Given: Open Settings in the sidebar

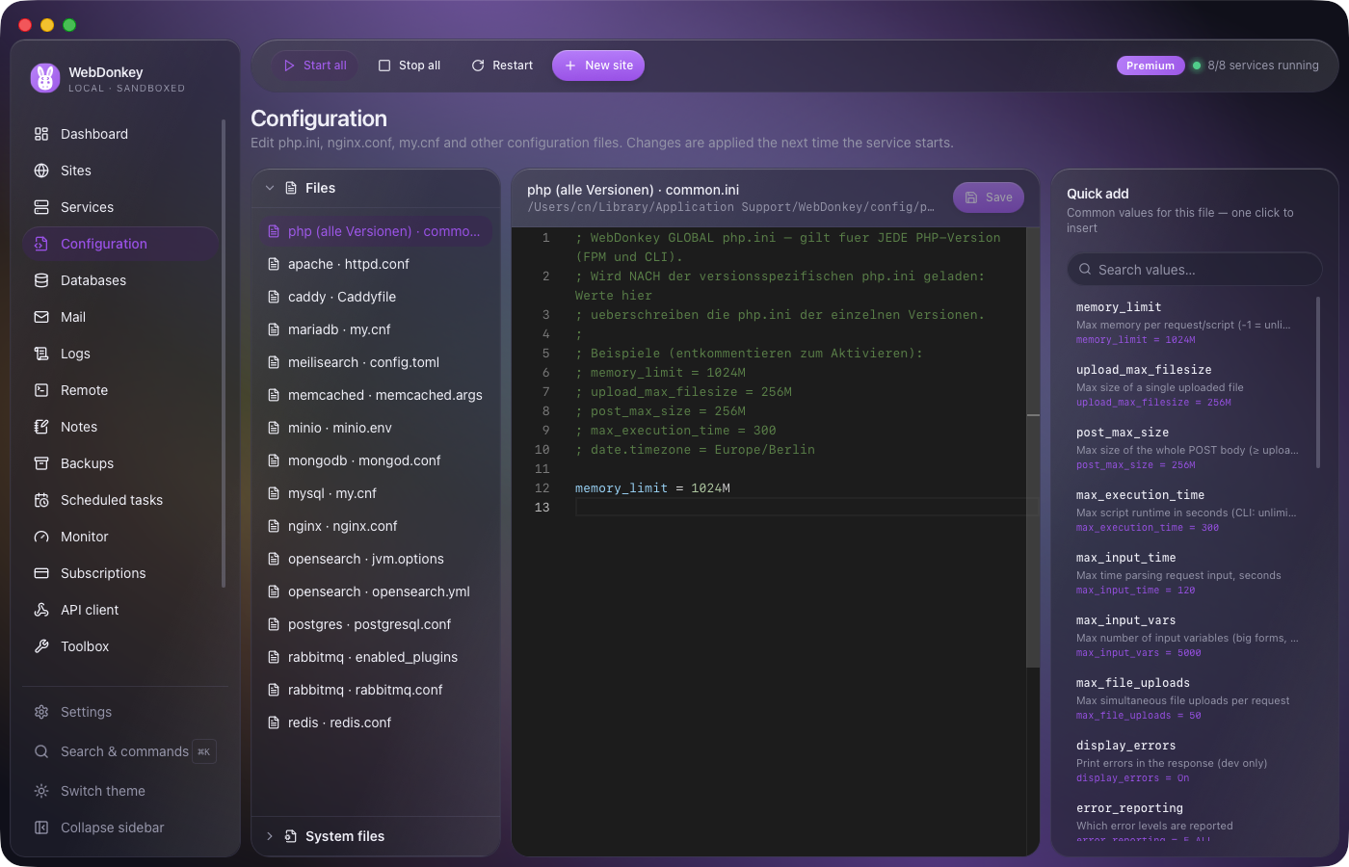Looking at the screenshot, I should tap(125, 712).
